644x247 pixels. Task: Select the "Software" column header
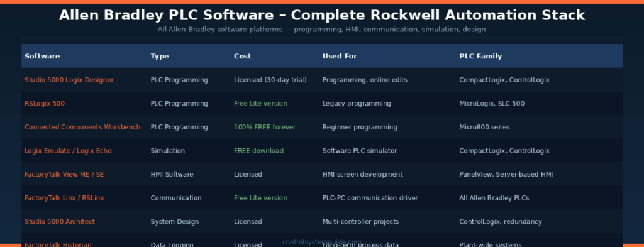pos(42,56)
